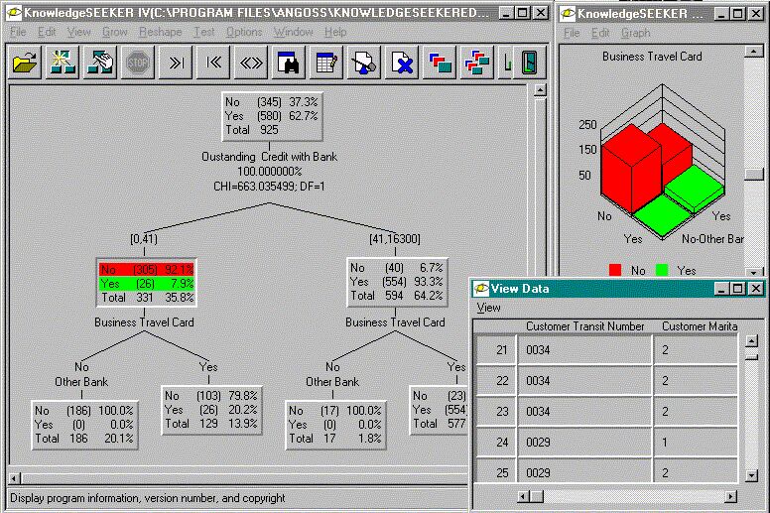Click the cascade windows toolbar icon
The image size is (770, 513).
pos(440,63)
